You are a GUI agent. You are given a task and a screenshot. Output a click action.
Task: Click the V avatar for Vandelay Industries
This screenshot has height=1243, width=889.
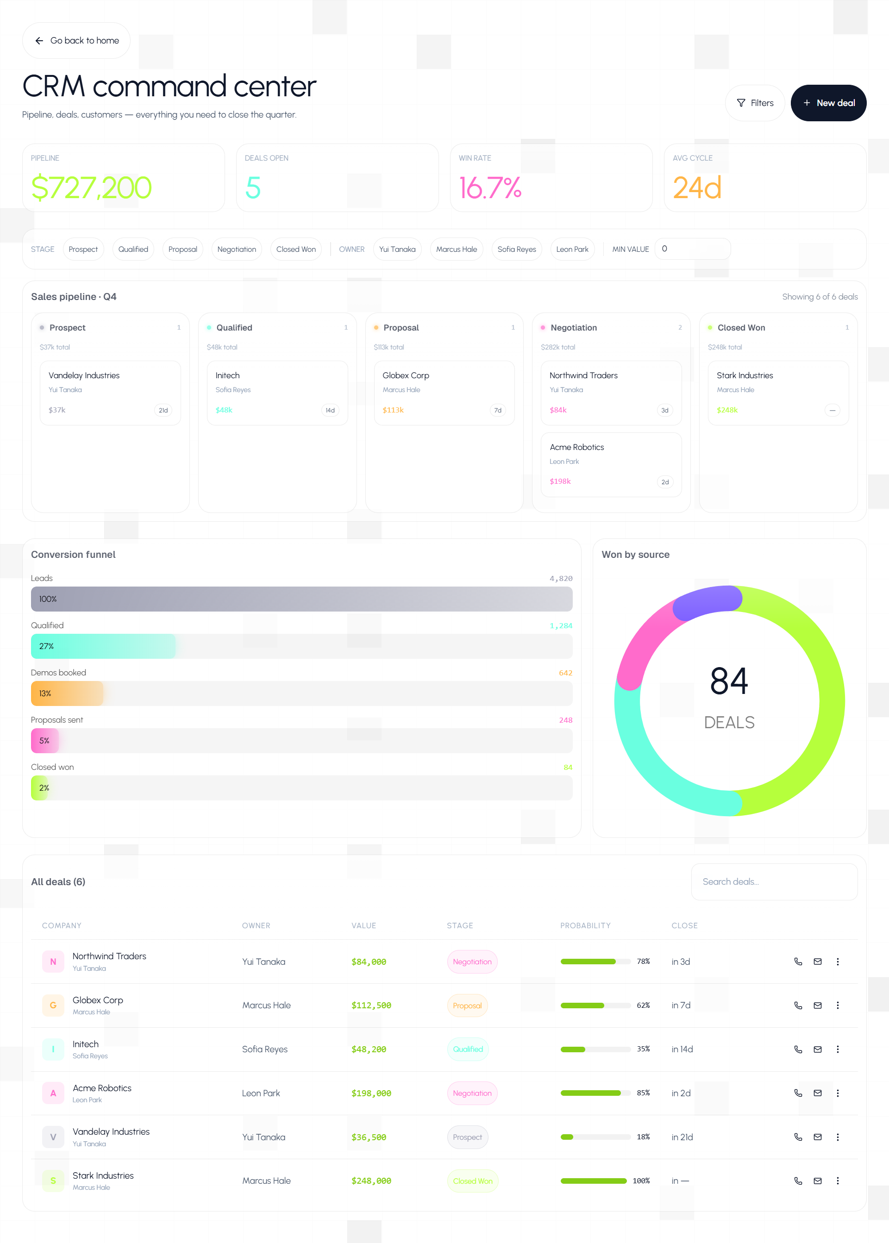53,1137
